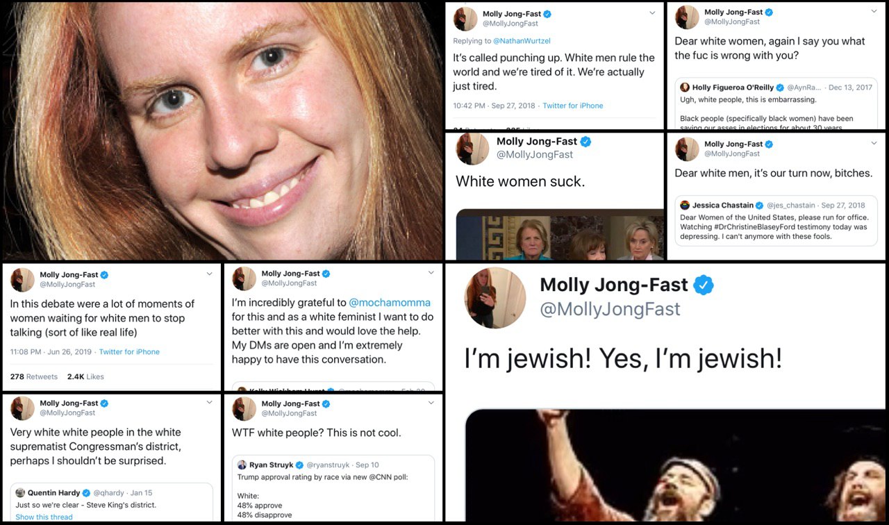Open chevron menu on 'Dear white men' tweet
Image resolution: width=889 pixels, height=525 pixels.
[x=874, y=143]
